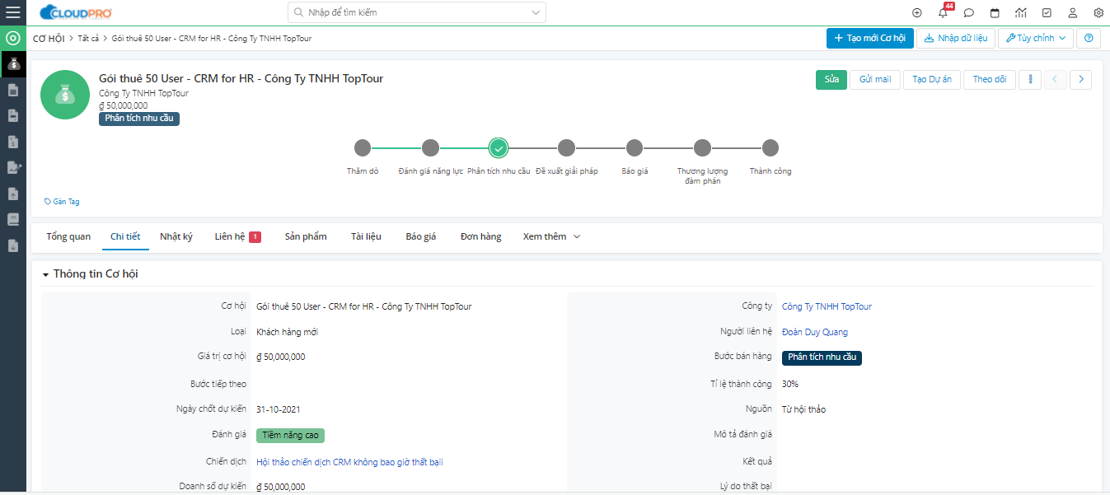Open the Hội thảo chiến dịch CRM campaign link
Viewport: 1110px width, 495px height.
350,462
